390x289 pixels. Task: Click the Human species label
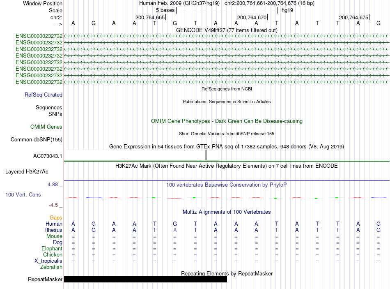[54, 224]
